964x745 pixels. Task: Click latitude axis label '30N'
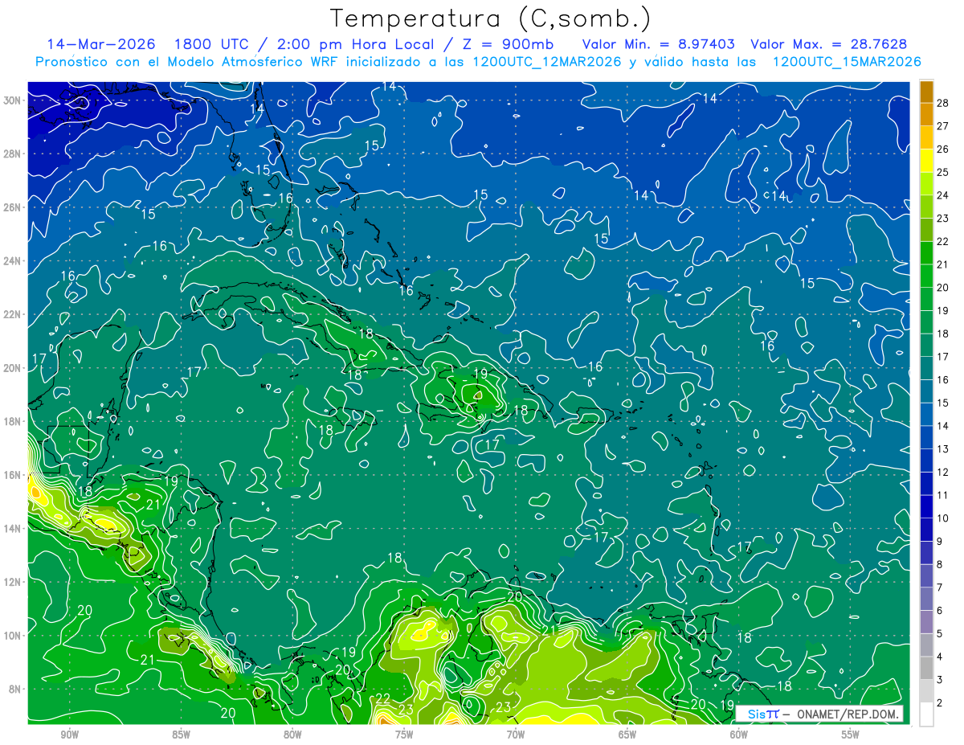pyautogui.click(x=14, y=100)
